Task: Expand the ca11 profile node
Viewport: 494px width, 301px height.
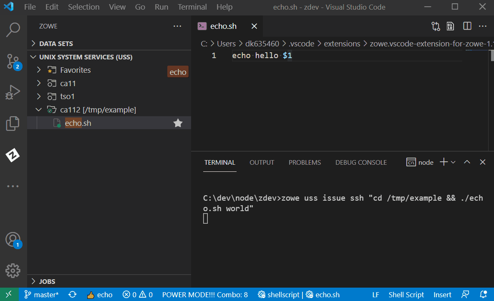Action: (38, 83)
